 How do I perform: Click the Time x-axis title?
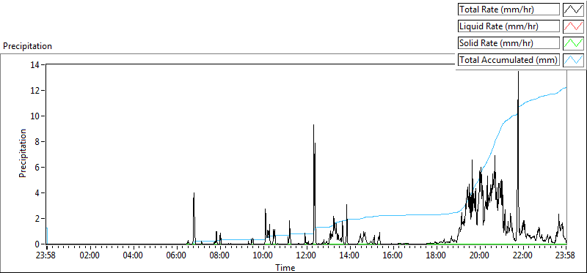point(285,267)
